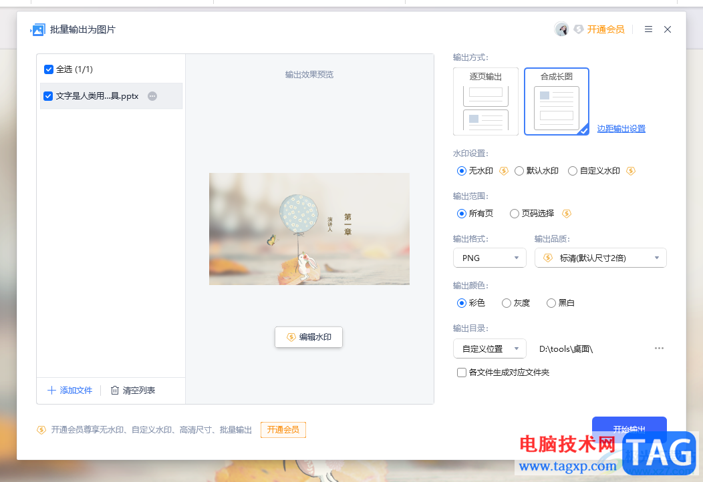Image resolution: width=703 pixels, height=482 pixels.
Task: Open more options for the pptx file
Action: 152,96
